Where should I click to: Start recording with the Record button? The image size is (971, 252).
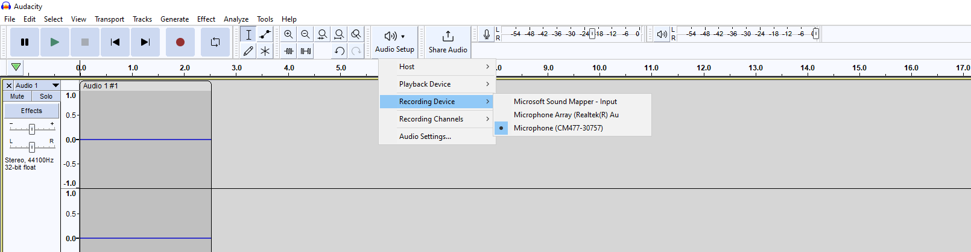click(x=180, y=42)
